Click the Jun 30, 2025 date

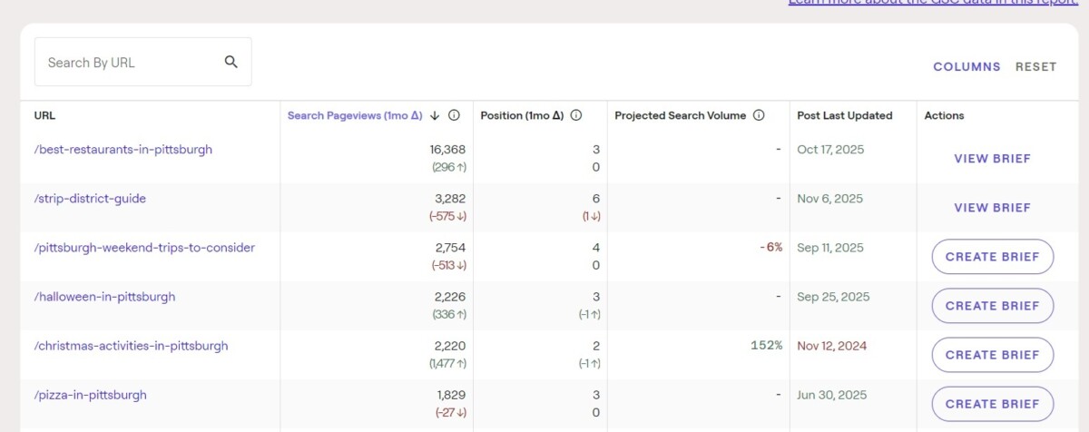click(831, 395)
